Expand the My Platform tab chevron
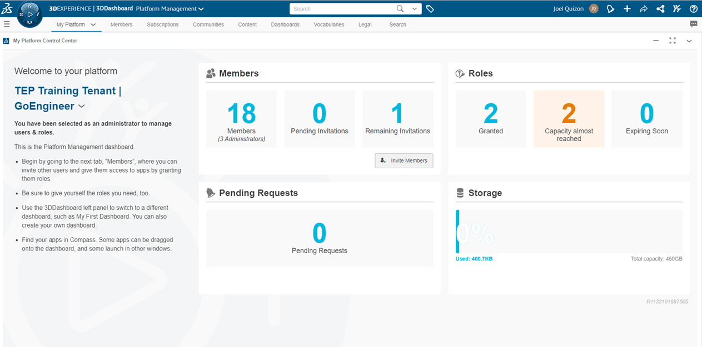This screenshot has width=702, height=347. [93, 24]
